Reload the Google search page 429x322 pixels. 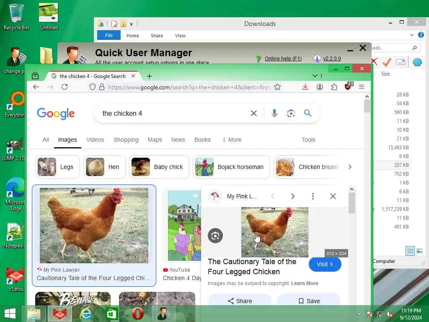[x=65, y=87]
